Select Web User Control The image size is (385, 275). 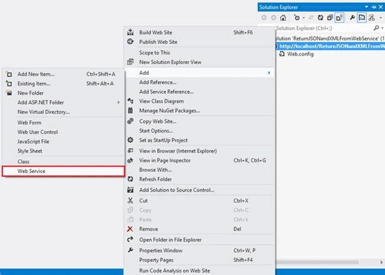(63, 132)
